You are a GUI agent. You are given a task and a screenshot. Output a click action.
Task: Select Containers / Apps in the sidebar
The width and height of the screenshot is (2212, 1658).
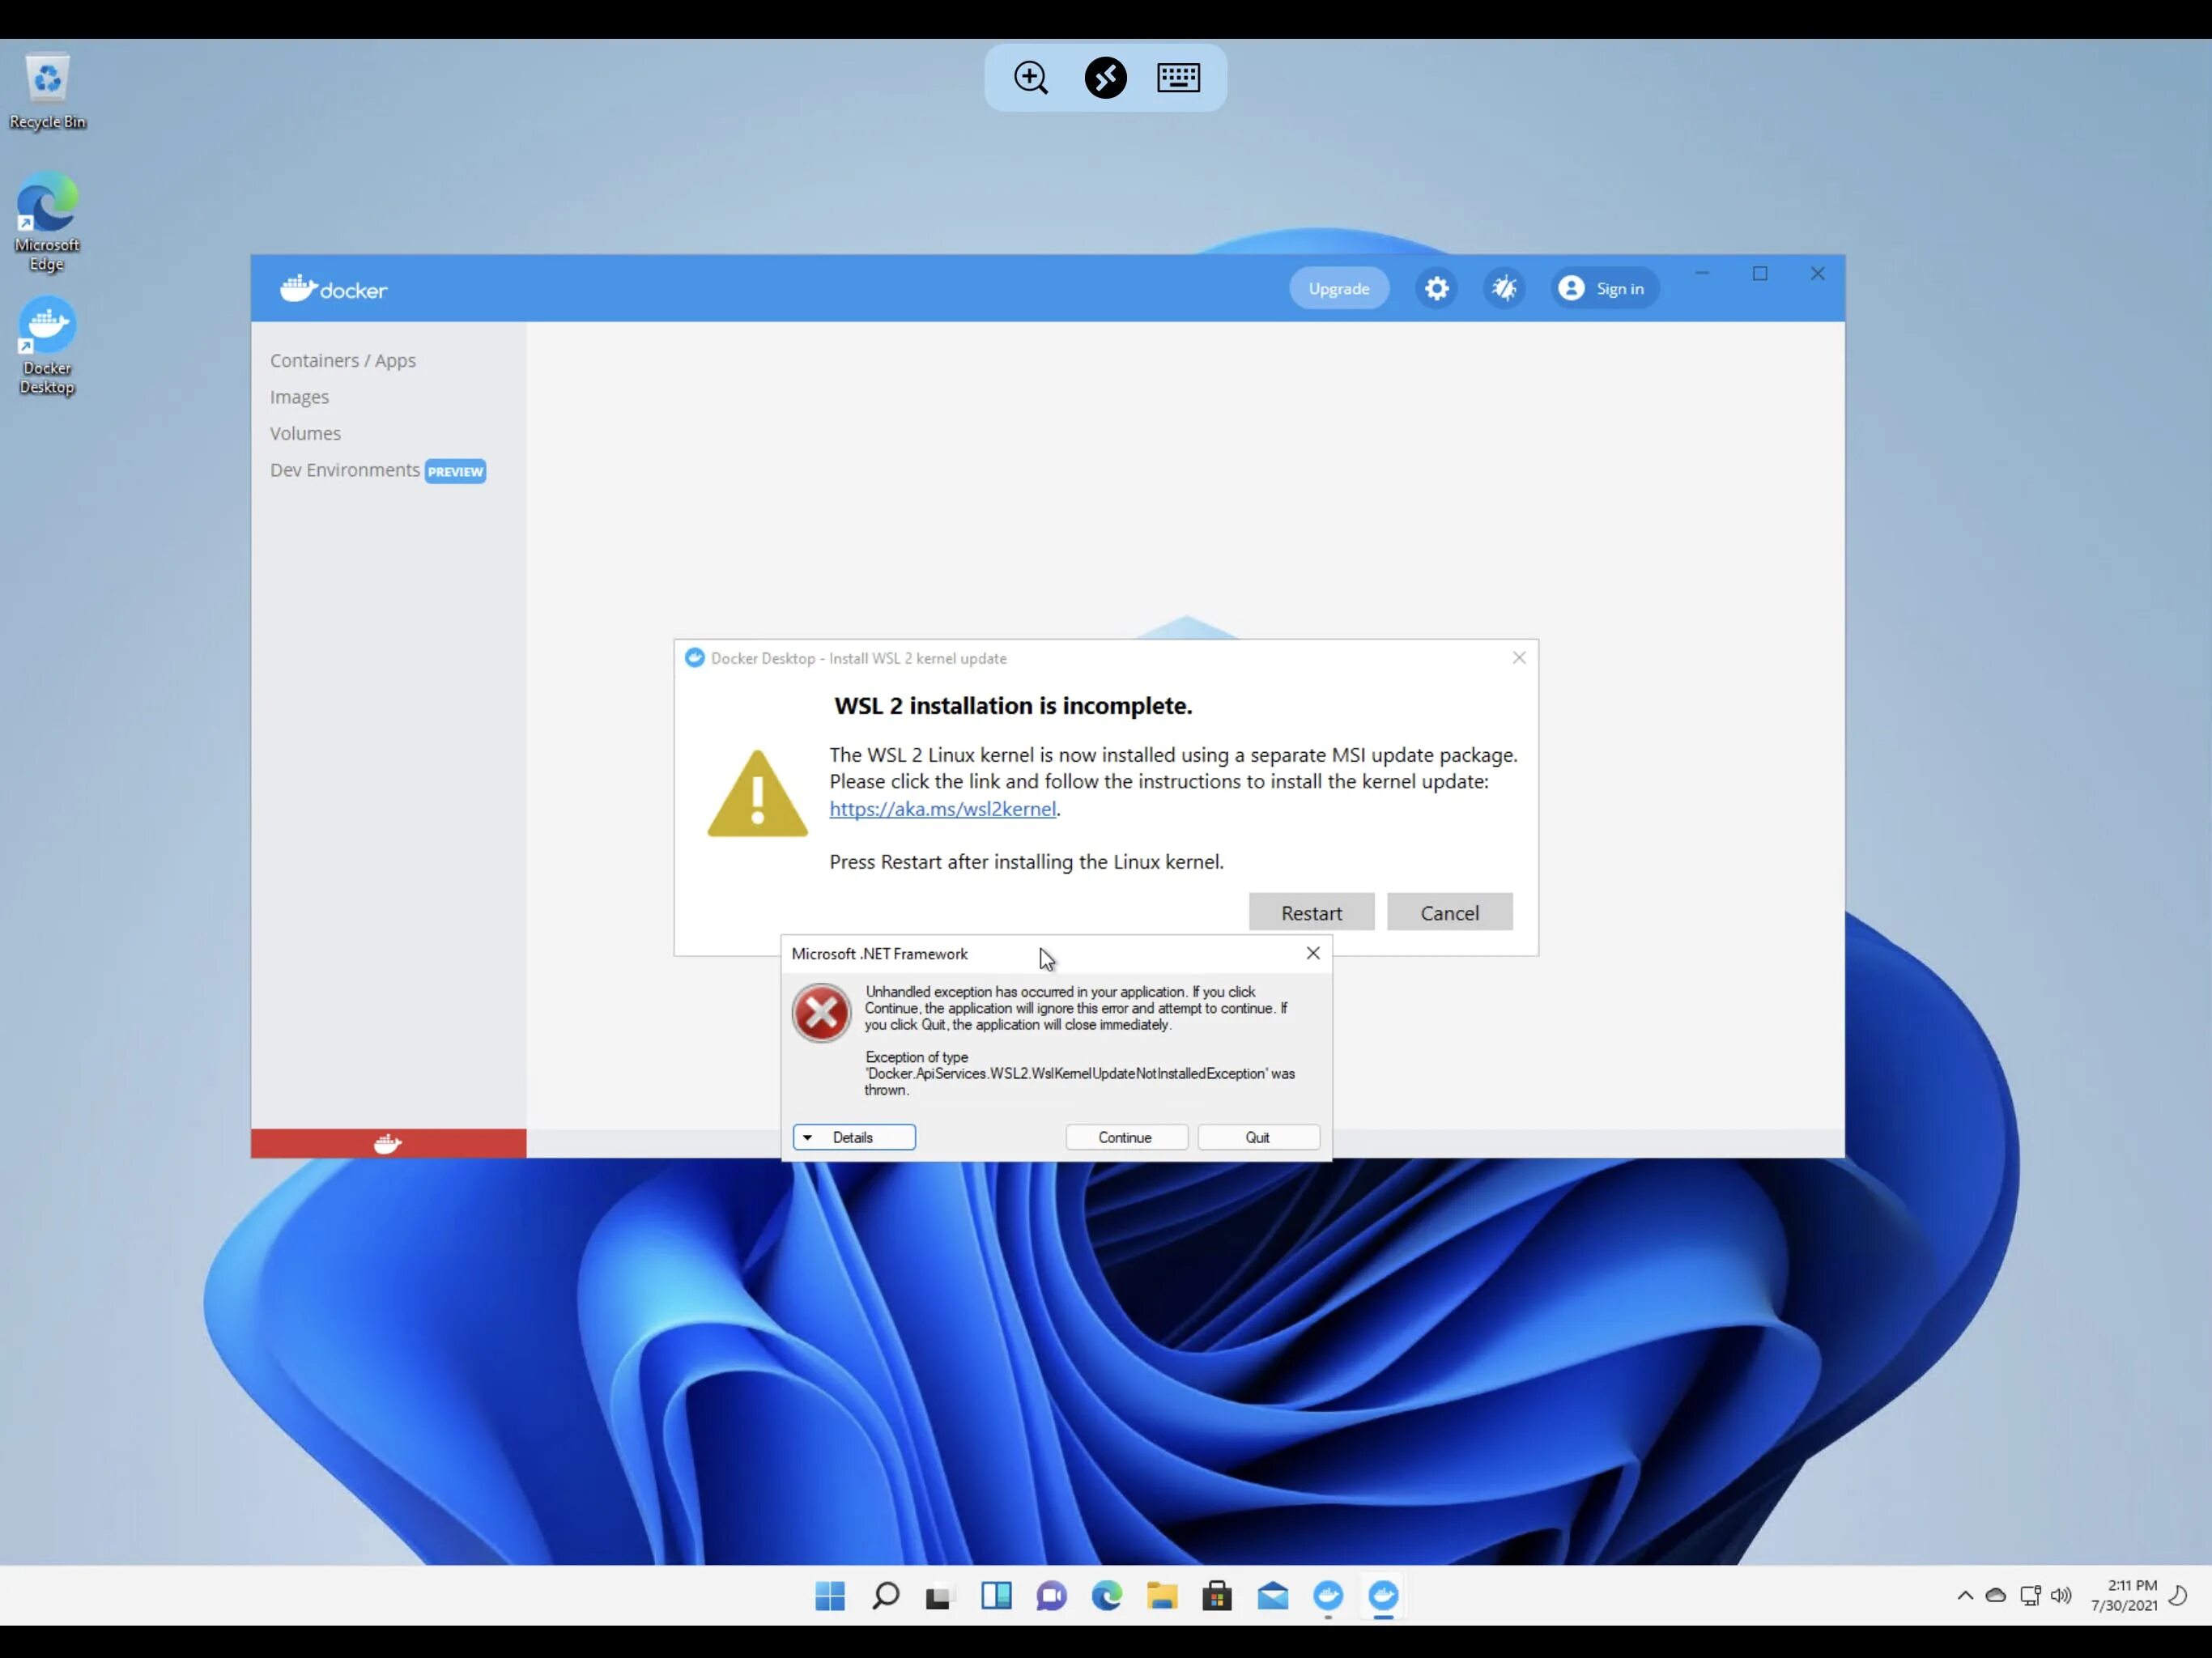click(x=342, y=360)
